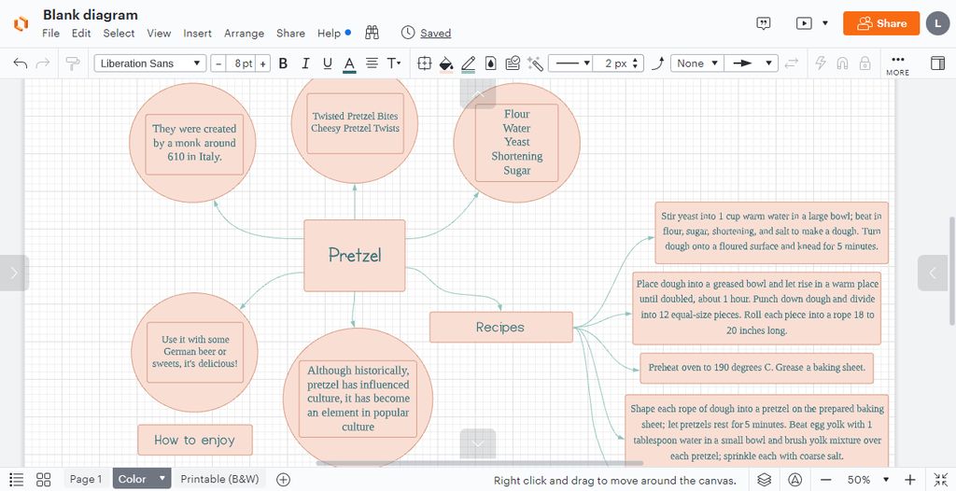Viewport: 956px width, 491px height.
Task: Click the shadow/opacity drop icon
Action: [491, 63]
